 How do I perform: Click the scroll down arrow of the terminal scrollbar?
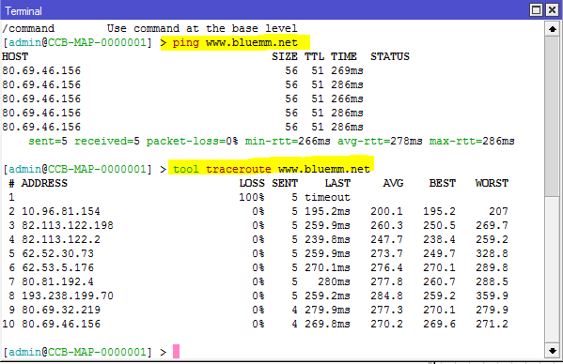click(553, 351)
